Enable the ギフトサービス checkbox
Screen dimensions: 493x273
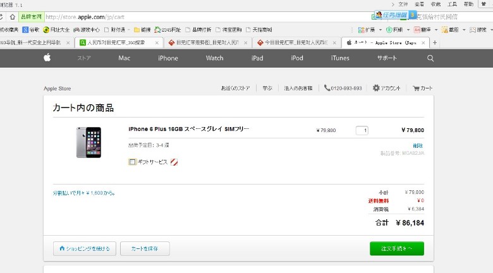132,162
